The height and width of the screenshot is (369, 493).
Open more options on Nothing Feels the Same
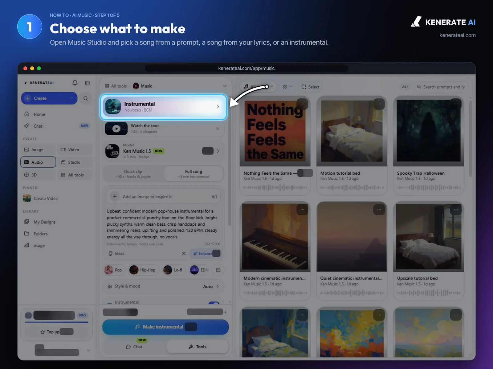[x=302, y=104]
